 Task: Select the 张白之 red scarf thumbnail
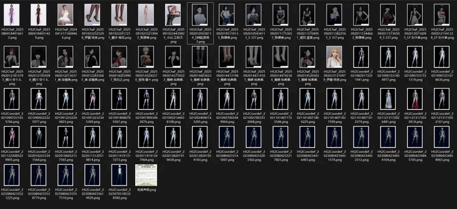119,57
